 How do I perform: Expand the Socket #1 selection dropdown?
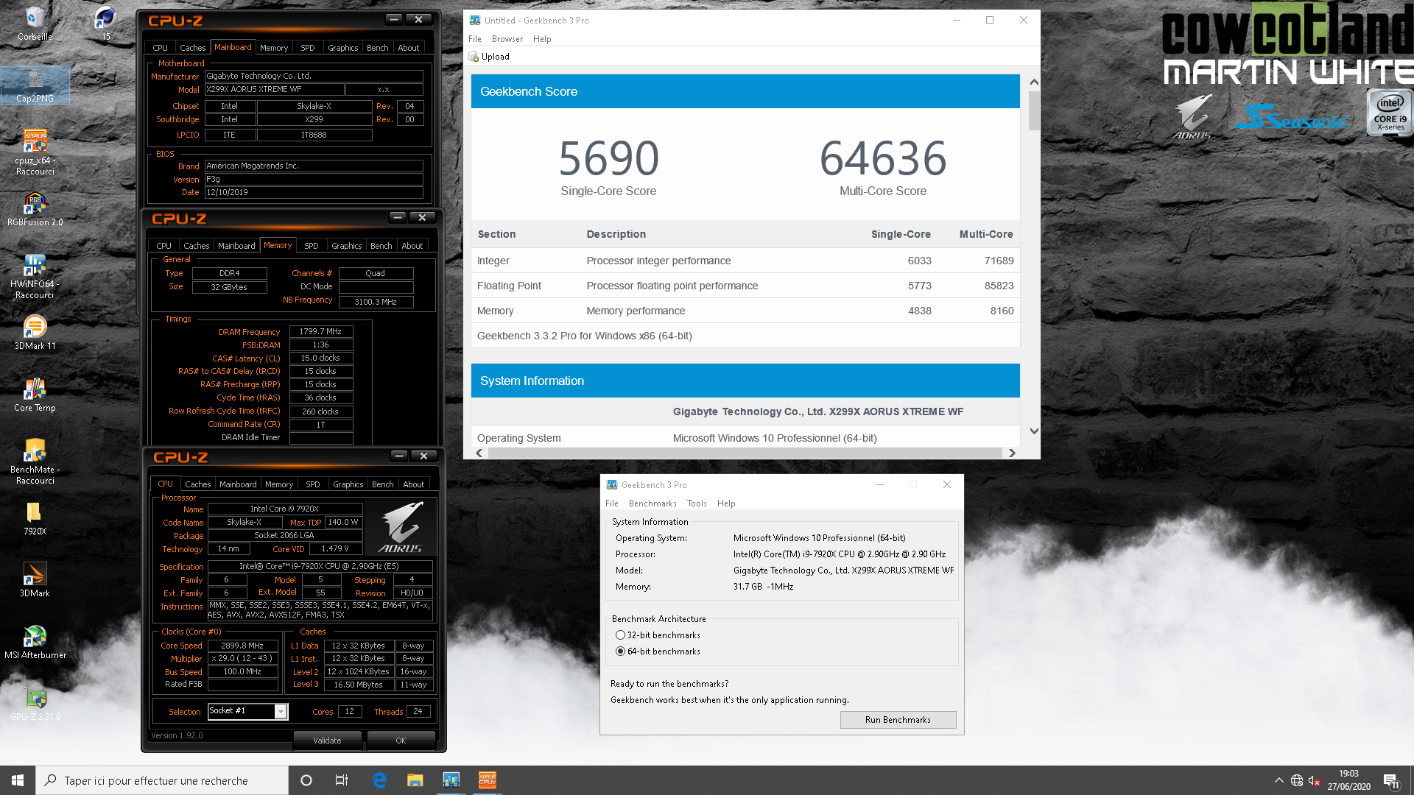click(281, 711)
